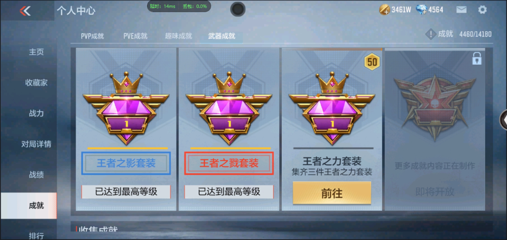Click the achievement info exclamation icon
Viewport: 507px width, 240px height.
pyautogui.click(x=430, y=34)
